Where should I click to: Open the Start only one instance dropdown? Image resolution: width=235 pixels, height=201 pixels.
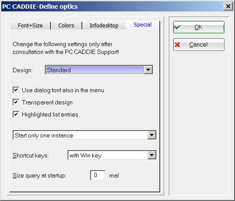[84, 135]
